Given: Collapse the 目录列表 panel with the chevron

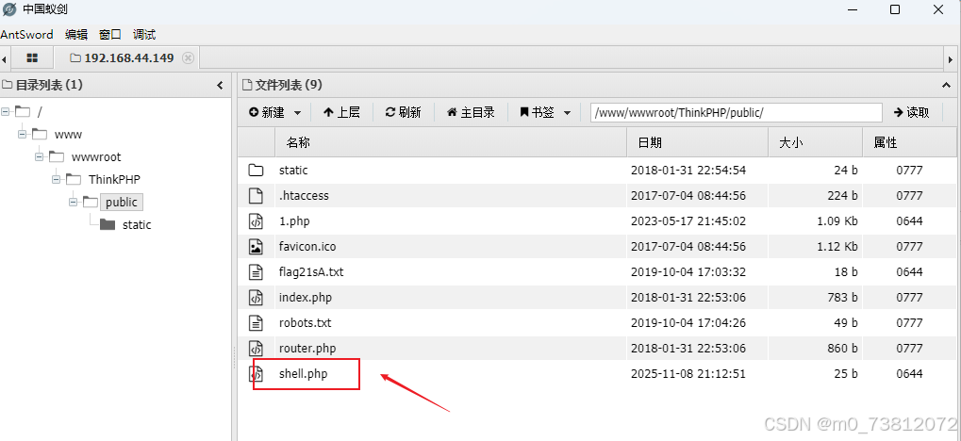Looking at the screenshot, I should click(x=220, y=85).
